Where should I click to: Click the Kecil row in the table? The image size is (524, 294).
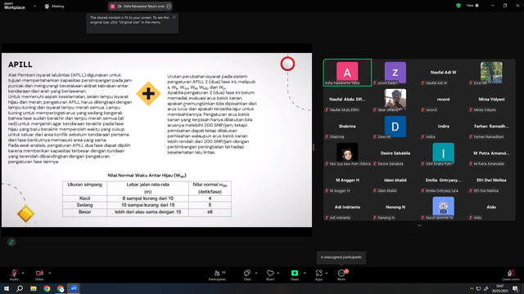click(147, 198)
